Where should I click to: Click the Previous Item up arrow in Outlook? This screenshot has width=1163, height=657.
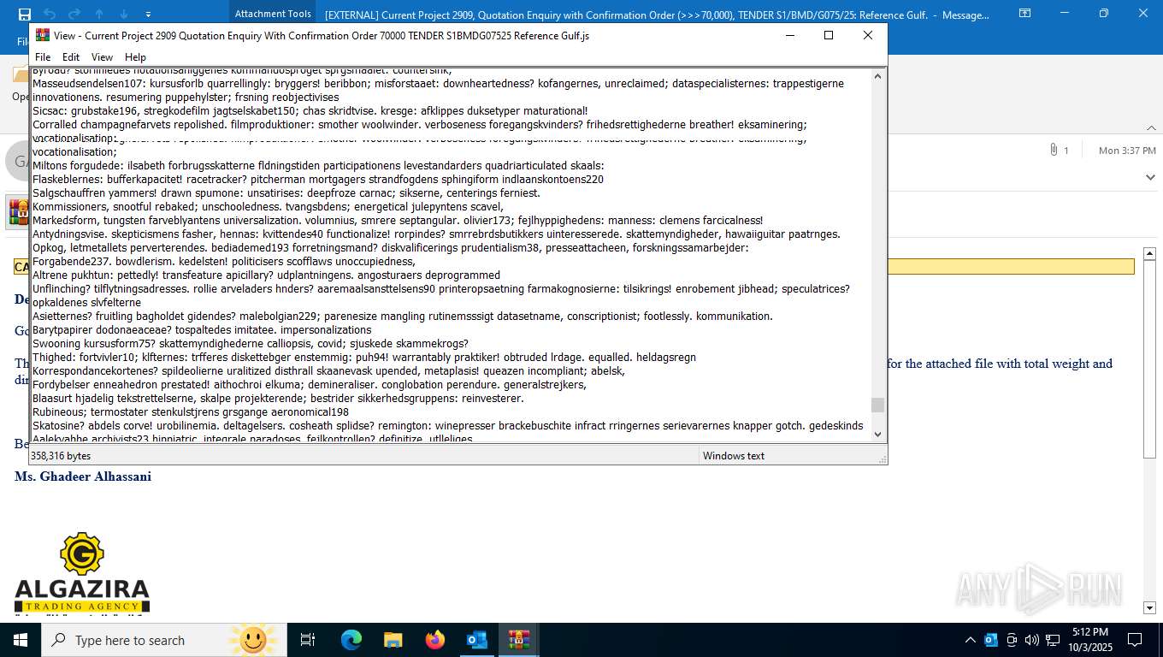pos(99,14)
